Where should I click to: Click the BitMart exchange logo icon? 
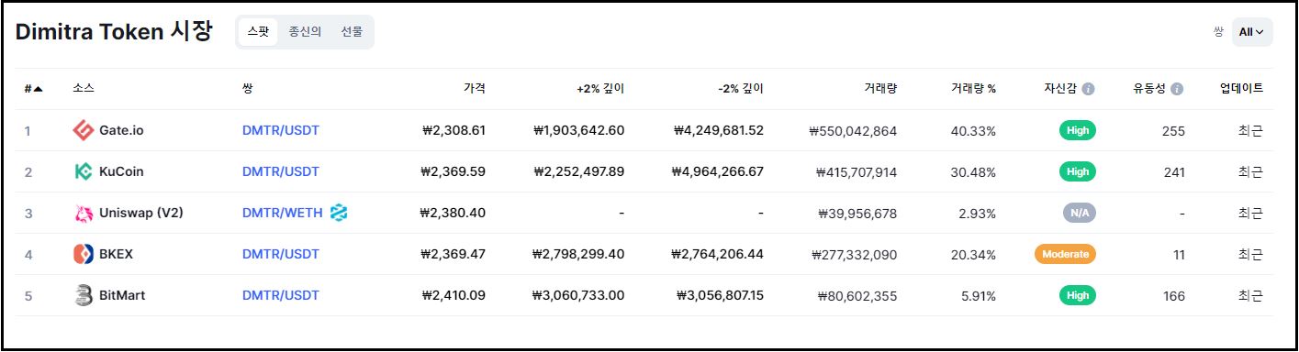click(84, 295)
